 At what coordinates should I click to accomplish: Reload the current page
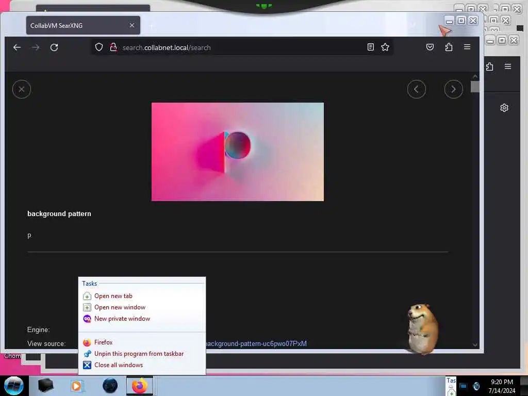(x=54, y=47)
